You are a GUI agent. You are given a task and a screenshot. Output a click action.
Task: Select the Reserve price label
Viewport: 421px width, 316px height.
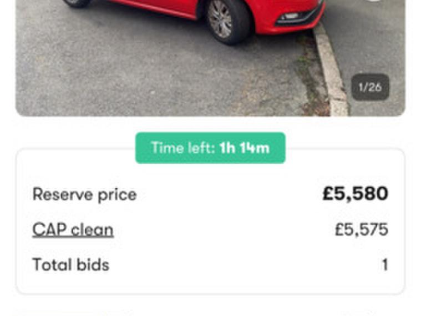pos(84,194)
